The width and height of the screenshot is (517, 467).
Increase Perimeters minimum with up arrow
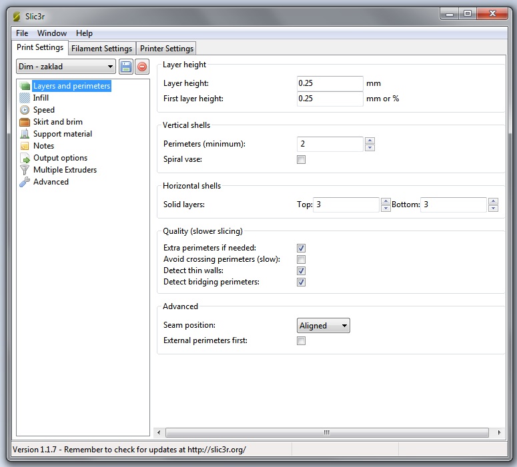click(370, 141)
